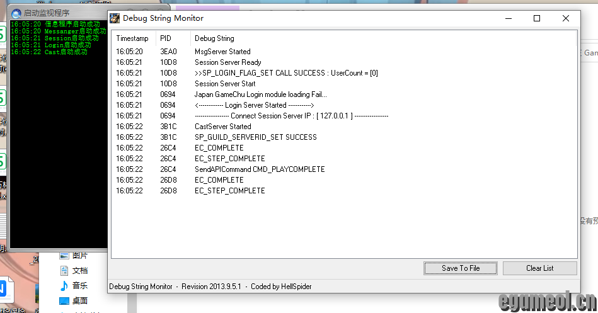Image resolution: width=598 pixels, height=313 pixels.
Task: Maximize the Debug String Monitor window
Action: pyautogui.click(x=537, y=18)
